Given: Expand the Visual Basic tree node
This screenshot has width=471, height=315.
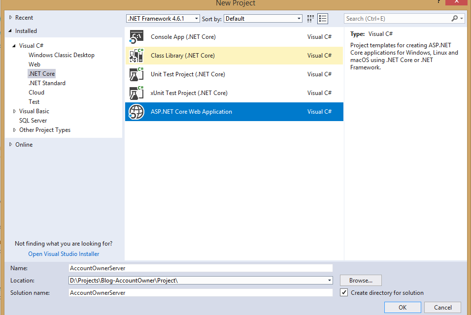Looking at the screenshot, I should tap(14, 111).
